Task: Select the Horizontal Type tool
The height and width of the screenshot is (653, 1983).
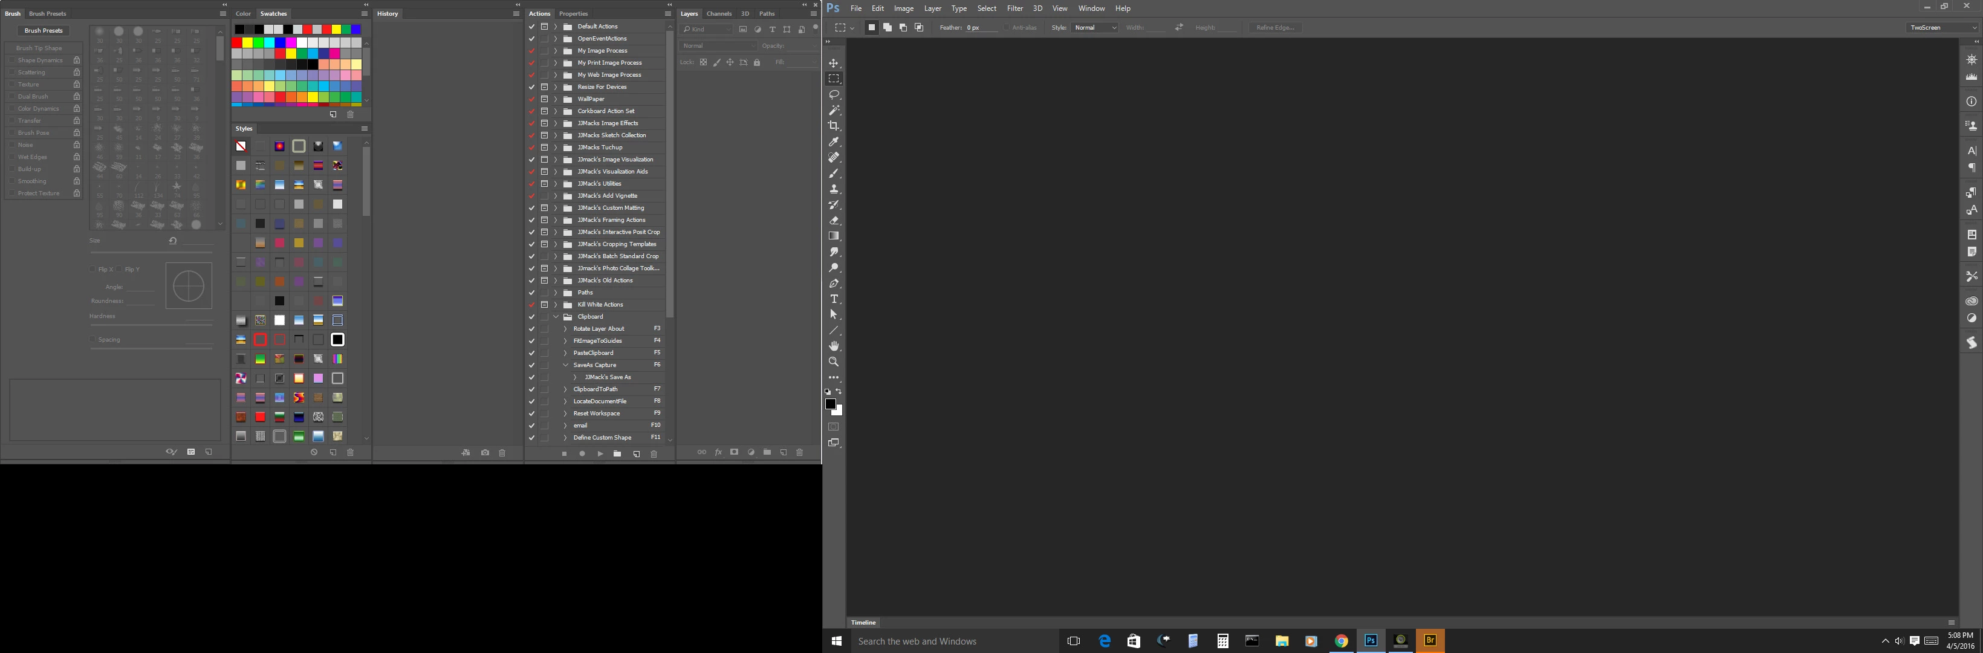Action: [x=834, y=299]
